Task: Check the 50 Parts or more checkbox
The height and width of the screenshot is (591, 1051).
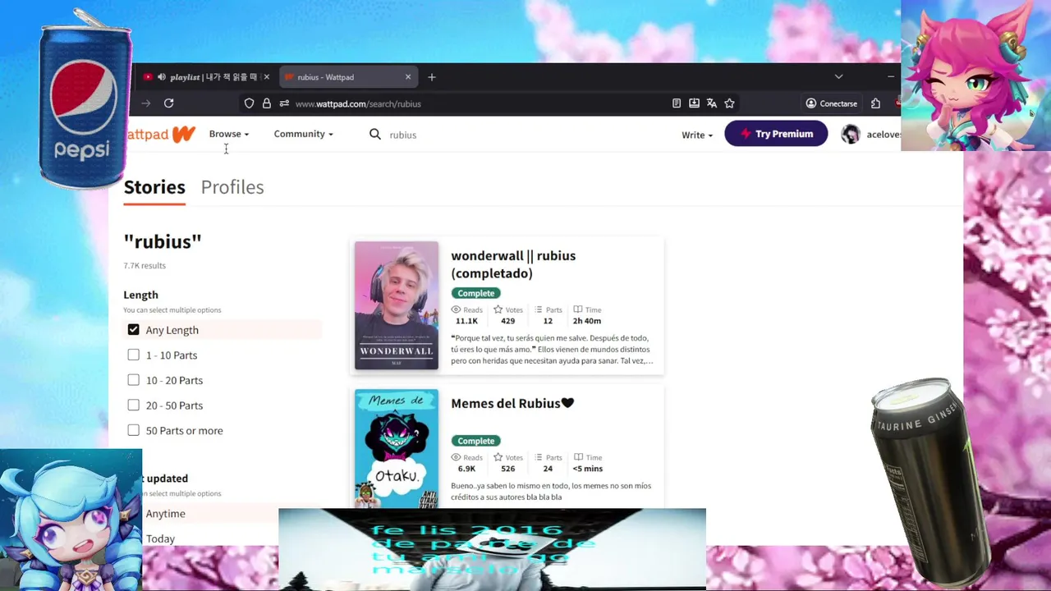Action: [x=133, y=430]
